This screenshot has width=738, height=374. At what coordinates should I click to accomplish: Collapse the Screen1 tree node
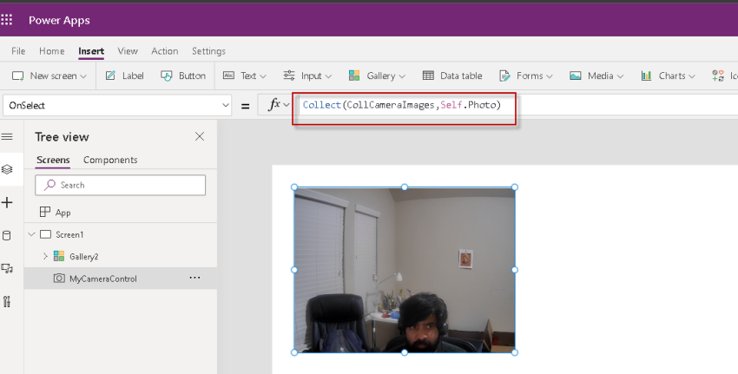point(31,234)
